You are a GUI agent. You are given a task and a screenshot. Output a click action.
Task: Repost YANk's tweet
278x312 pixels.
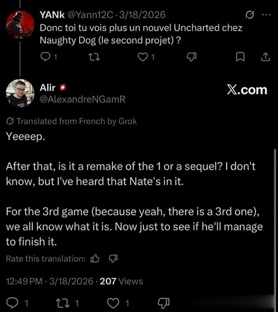(x=93, y=57)
